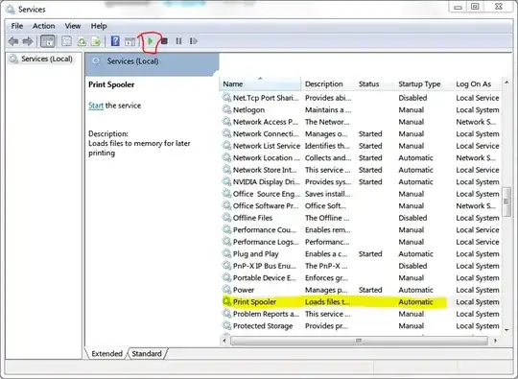518x379 pixels.
Task: Select the Performance Logs... service
Action: tap(266, 242)
